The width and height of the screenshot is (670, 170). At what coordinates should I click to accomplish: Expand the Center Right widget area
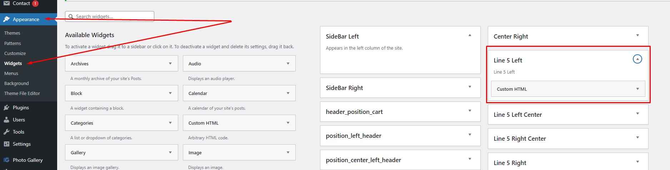[x=637, y=35]
